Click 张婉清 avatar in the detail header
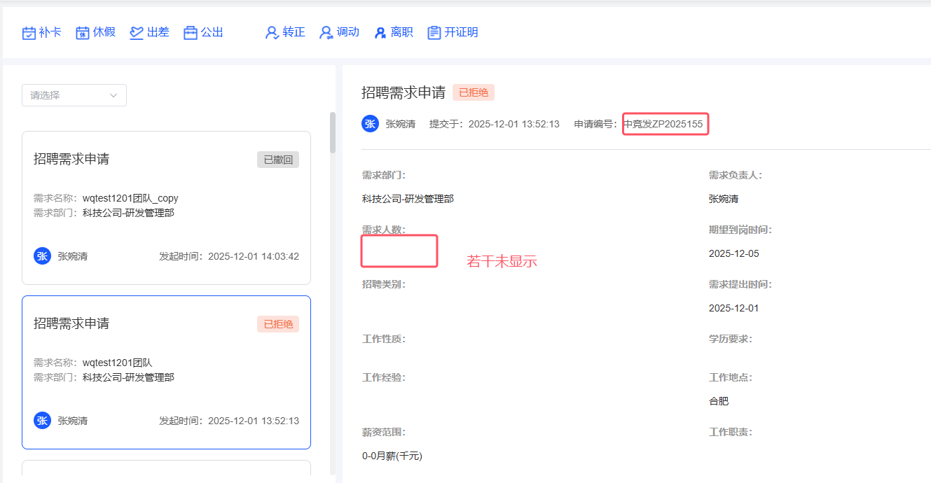931x483 pixels. (x=370, y=124)
